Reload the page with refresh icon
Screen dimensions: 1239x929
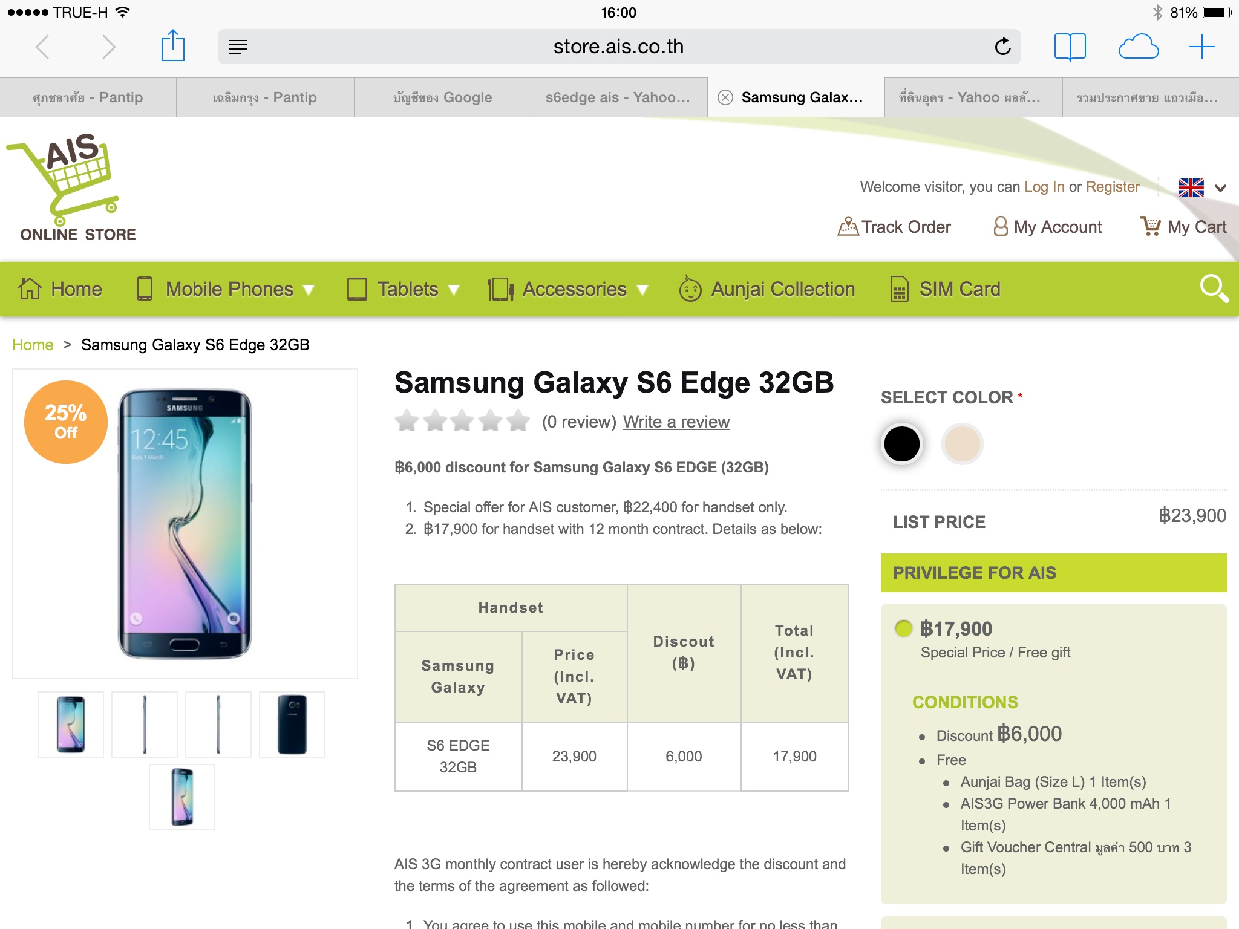[1002, 47]
